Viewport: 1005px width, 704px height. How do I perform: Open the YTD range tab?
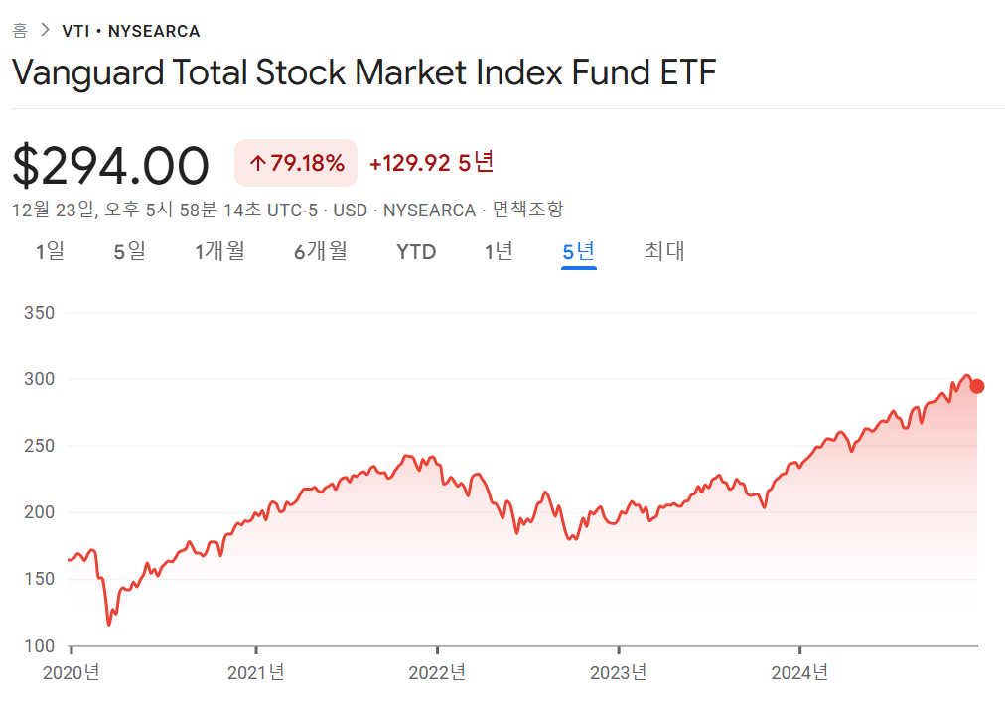tap(416, 252)
